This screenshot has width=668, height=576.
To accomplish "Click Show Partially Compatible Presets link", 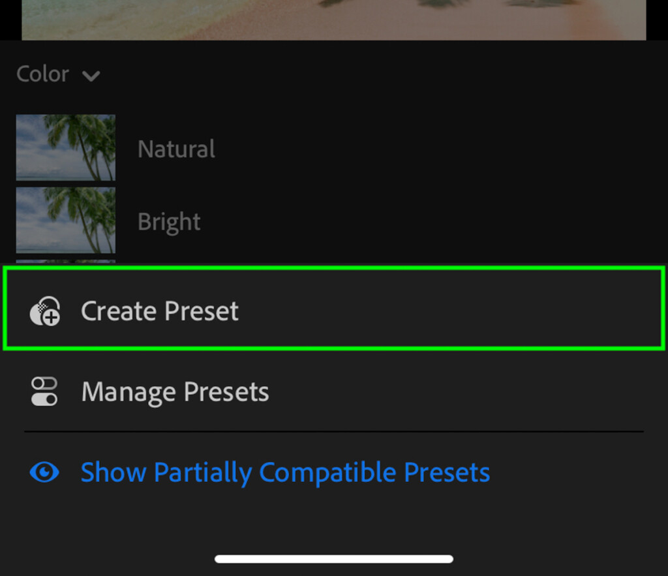I will coord(286,472).
